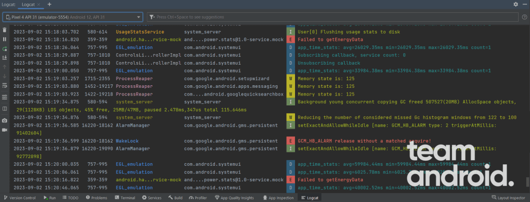Image resolution: width=530 pixels, height=202 pixels.
Task: Click 'Subscribing callback, service count: 0' message
Action: [351, 55]
